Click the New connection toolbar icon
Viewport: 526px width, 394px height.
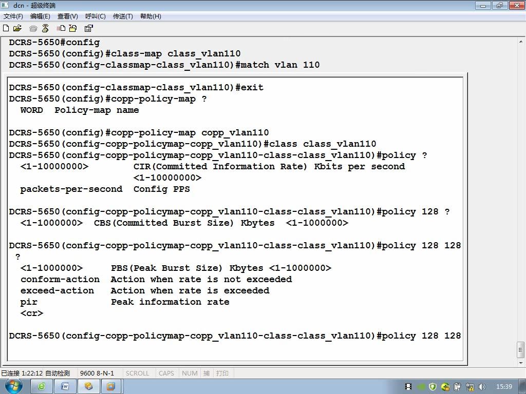point(6,28)
